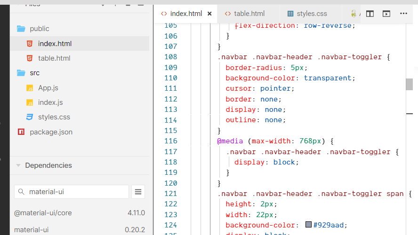Click line number 116
The height and width of the screenshot is (235, 418).
coord(170,141)
